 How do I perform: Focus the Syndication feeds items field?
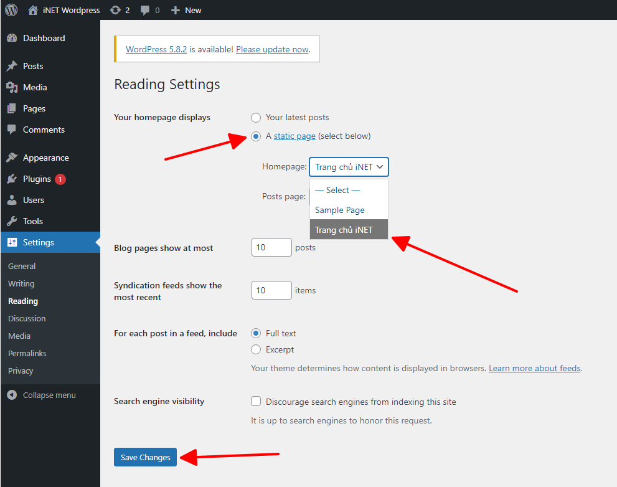click(271, 290)
